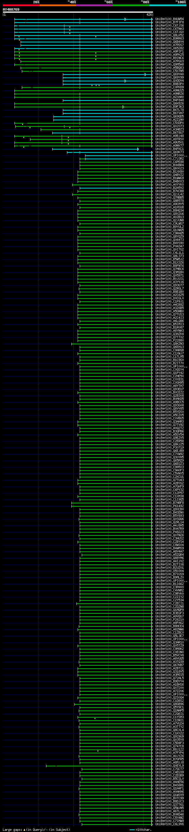Click the cyan alignment bar for UniRef100_B4FKC1
The image size is (189, 832).
[95, 149]
